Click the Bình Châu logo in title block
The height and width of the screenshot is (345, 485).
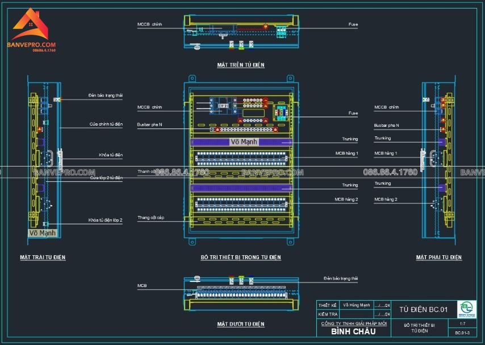point(466,309)
